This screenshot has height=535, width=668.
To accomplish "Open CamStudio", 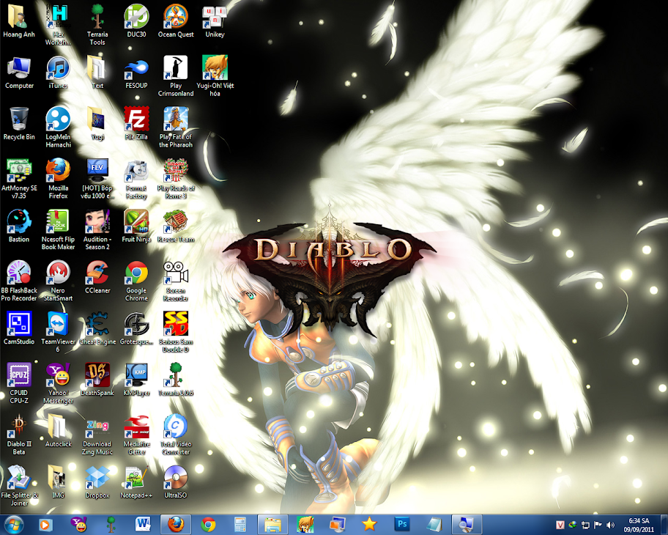I will coord(19,328).
